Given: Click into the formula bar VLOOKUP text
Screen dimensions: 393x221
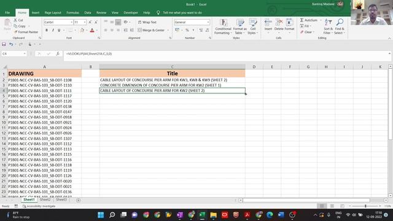Looking at the screenshot, I should click(88, 53).
